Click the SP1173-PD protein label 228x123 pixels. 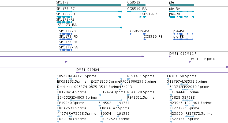(68, 37)
